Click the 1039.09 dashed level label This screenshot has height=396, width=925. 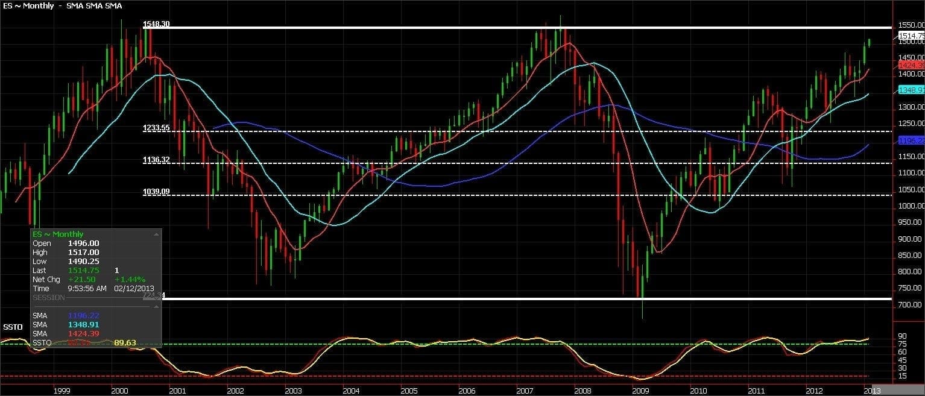156,192
